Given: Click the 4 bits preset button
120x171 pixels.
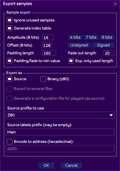Looking at the screenshot, I should 75,37.
